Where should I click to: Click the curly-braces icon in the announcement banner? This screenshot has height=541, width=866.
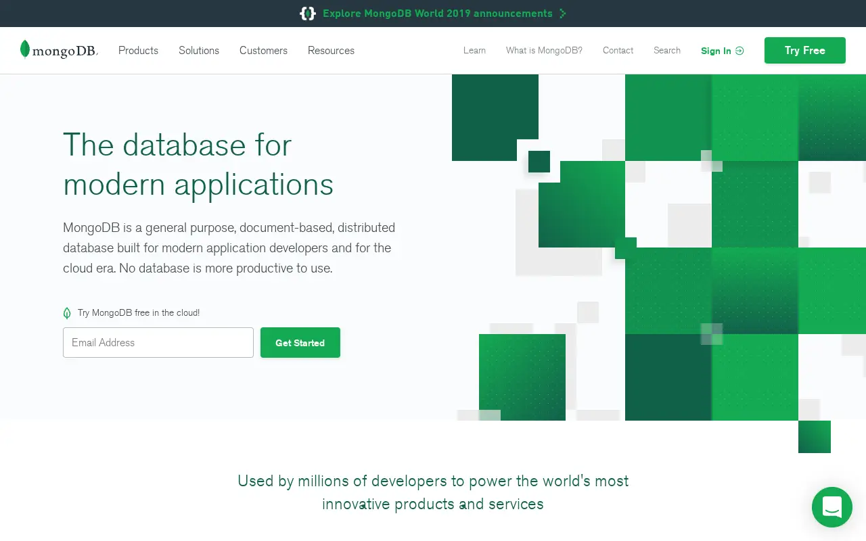click(x=308, y=14)
